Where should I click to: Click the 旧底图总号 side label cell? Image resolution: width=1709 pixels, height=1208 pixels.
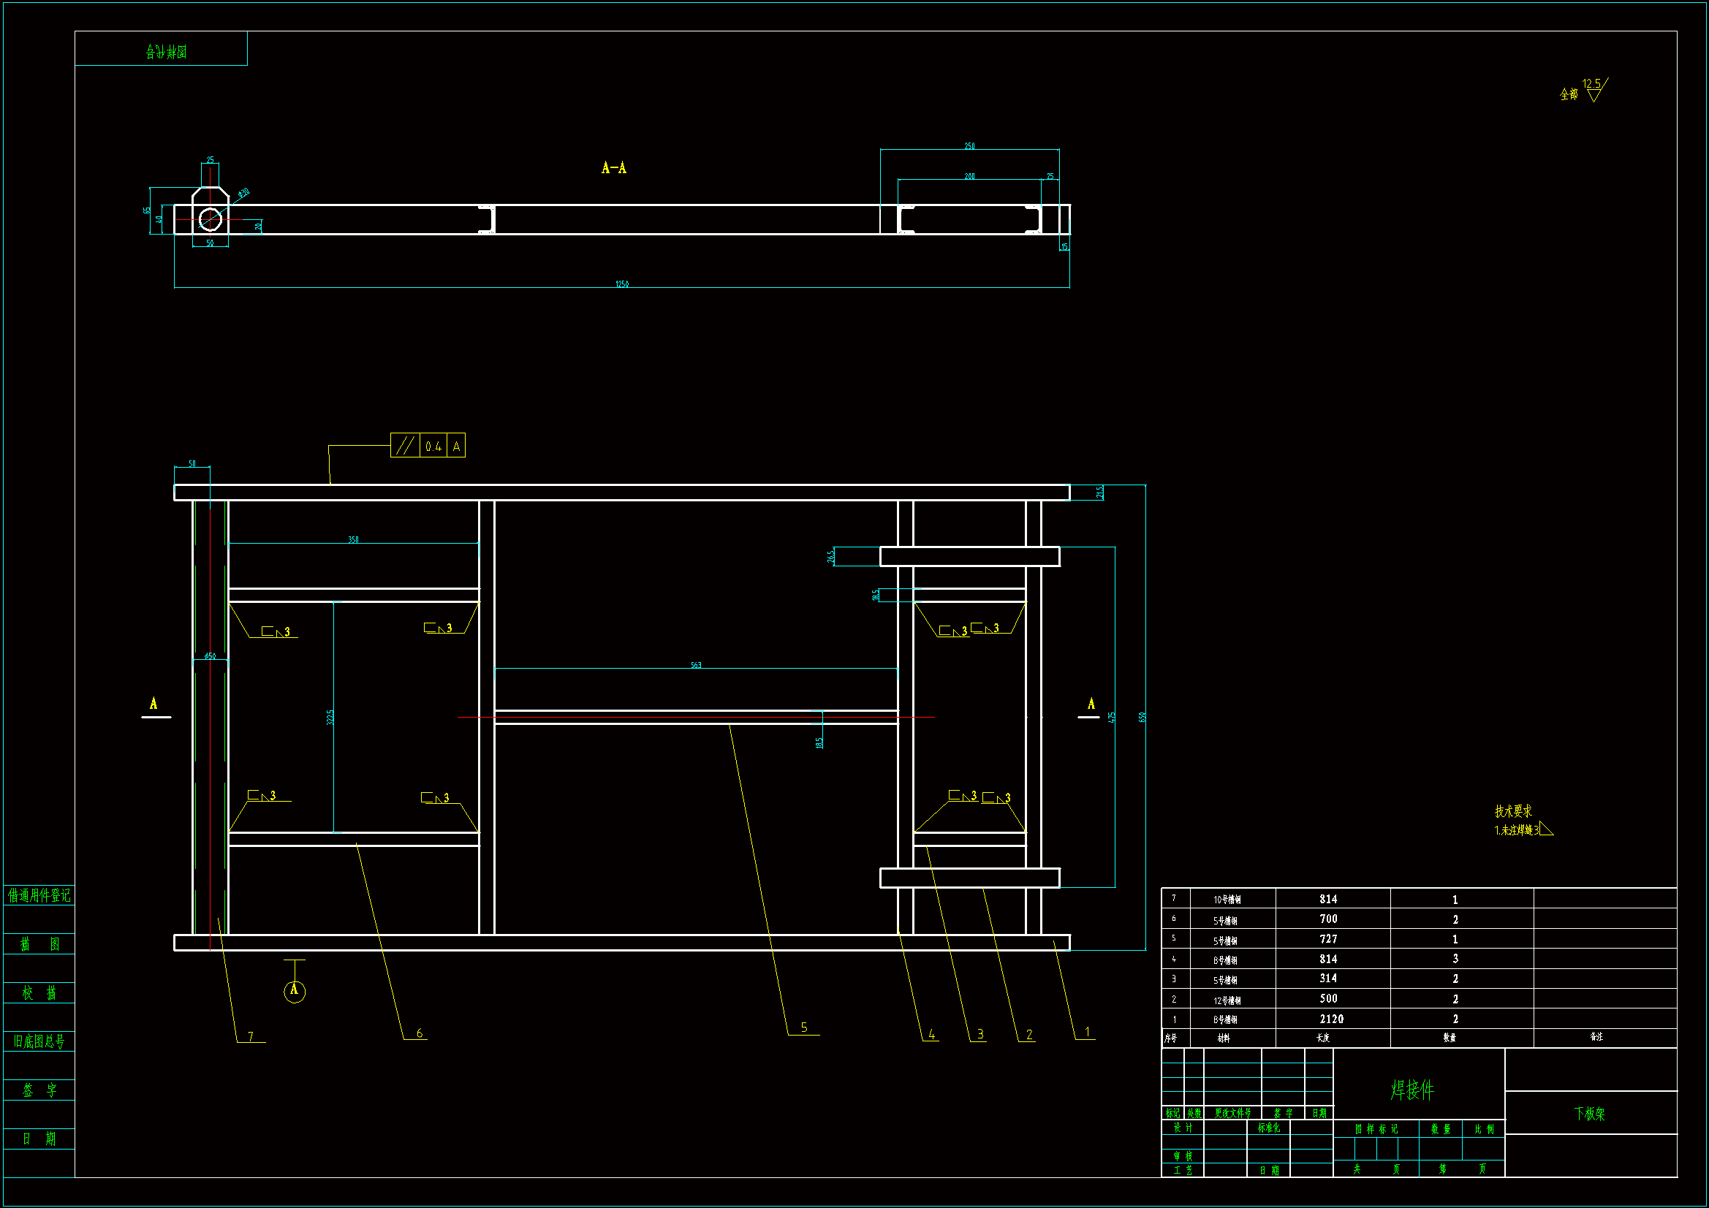point(39,1041)
